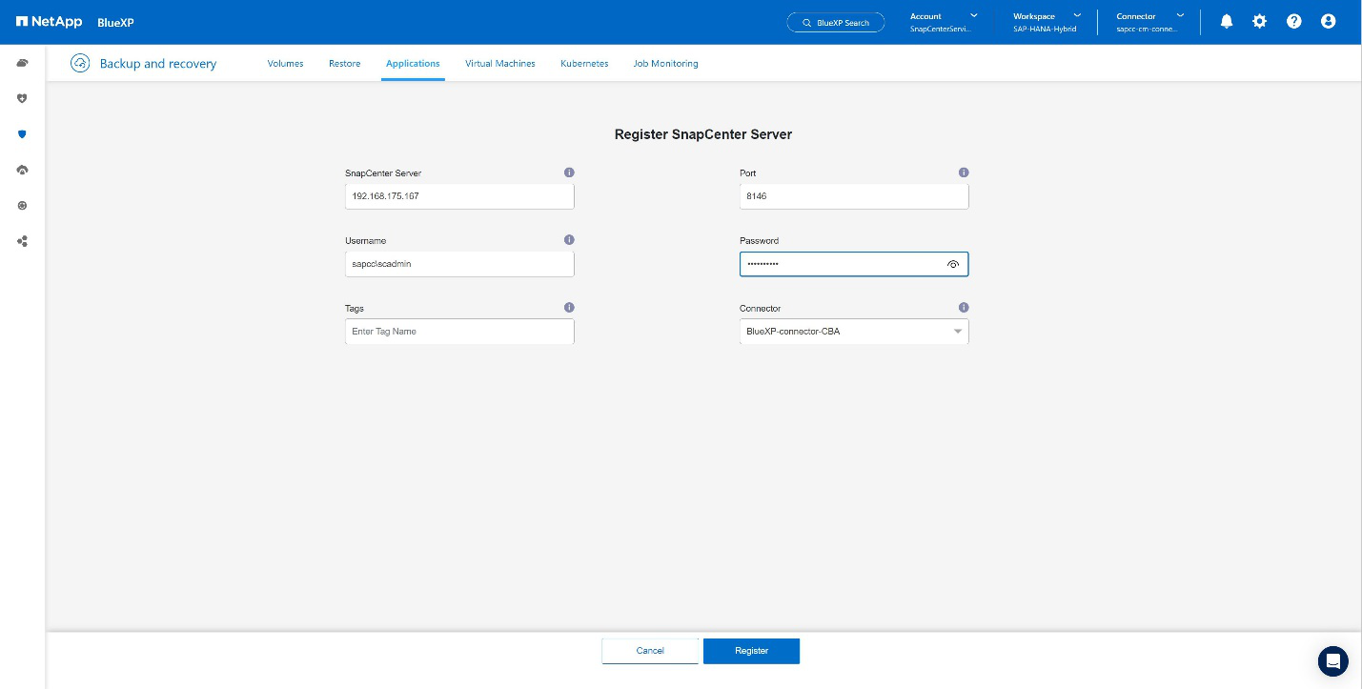
Task: Click the notifications bell icon
Action: coord(1227,21)
